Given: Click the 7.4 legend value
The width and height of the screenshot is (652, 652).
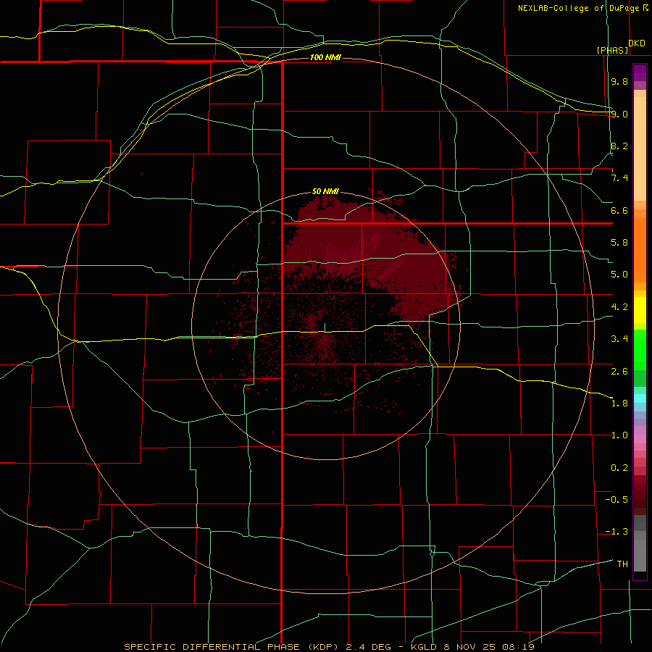Looking at the screenshot, I should pyautogui.click(x=619, y=178).
